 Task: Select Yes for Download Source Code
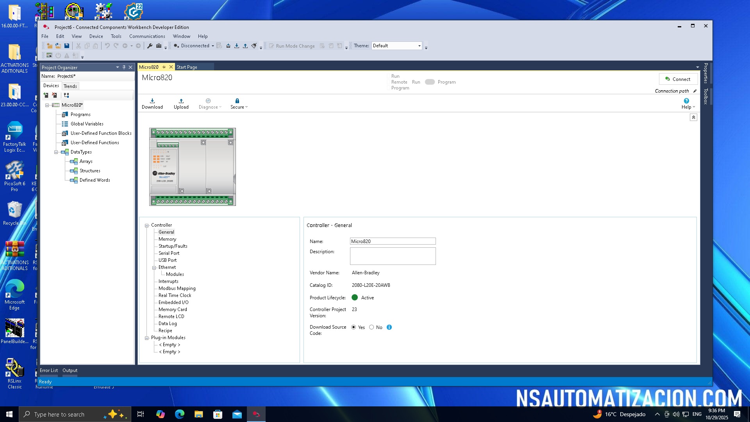point(354,327)
